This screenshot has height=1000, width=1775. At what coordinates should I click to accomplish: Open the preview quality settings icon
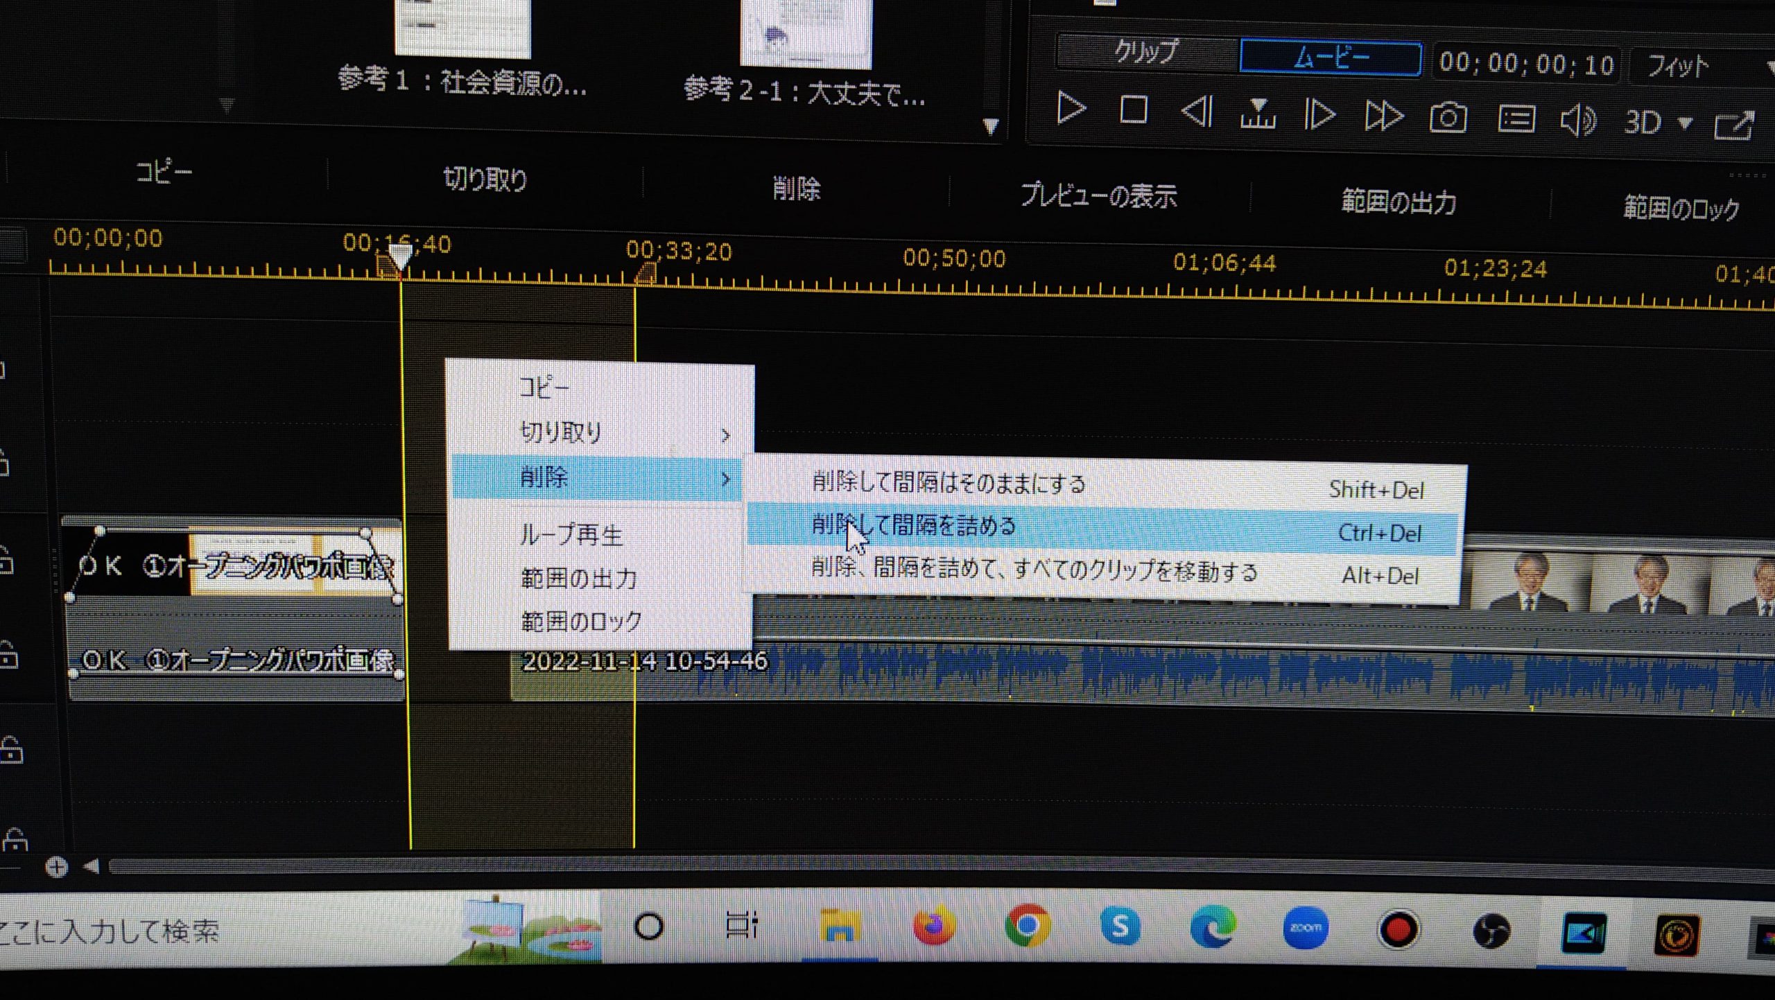click(1516, 119)
